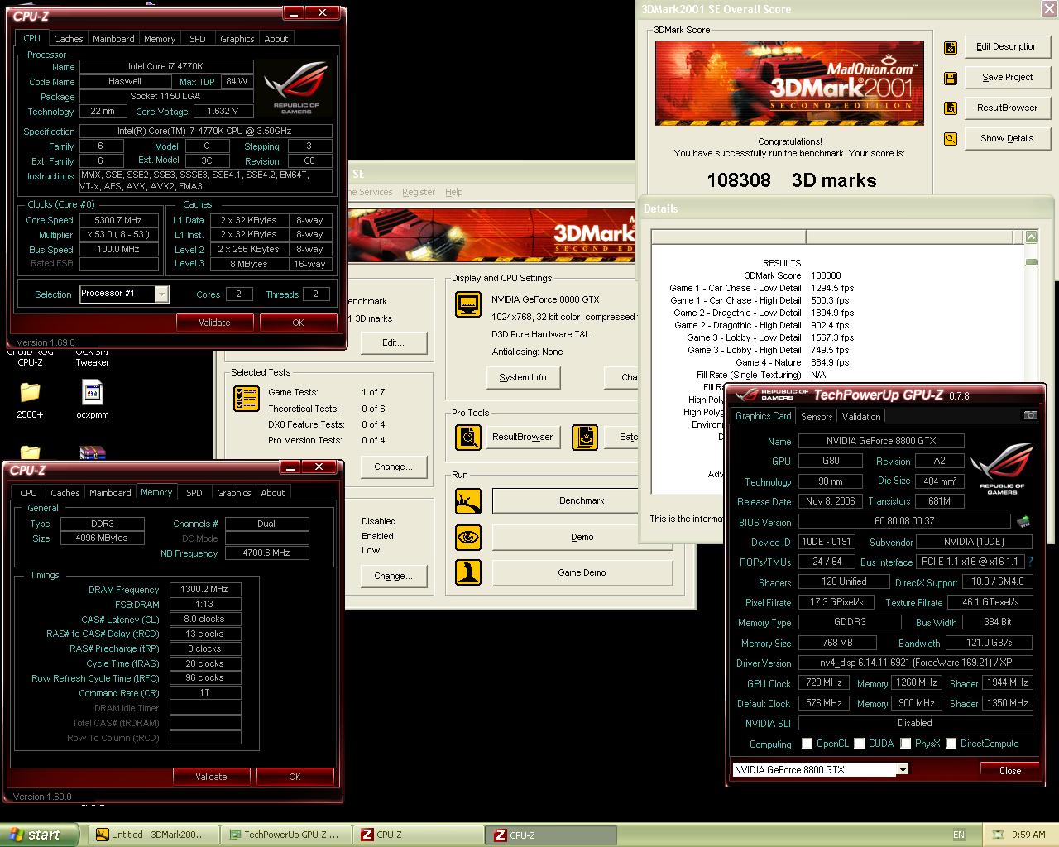Click the GPU-Z screenshot camera icon

click(x=1030, y=415)
